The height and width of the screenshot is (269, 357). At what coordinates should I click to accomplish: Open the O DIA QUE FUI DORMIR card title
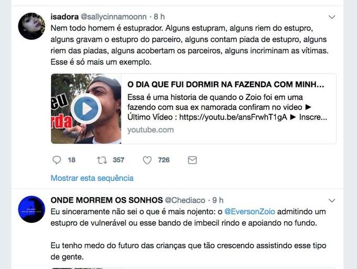[x=226, y=85]
